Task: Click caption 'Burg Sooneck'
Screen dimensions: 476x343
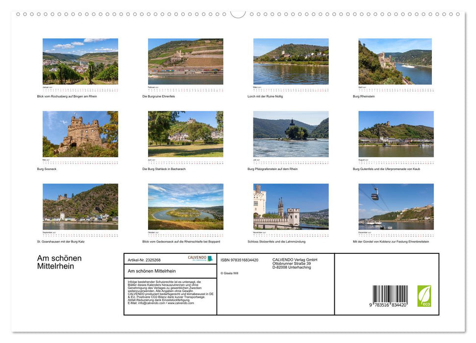Action: pos(47,169)
